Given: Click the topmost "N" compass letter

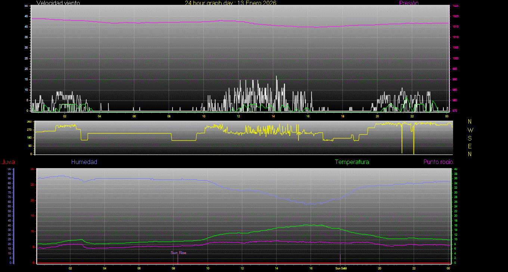Looking at the screenshot, I should [x=470, y=122].
